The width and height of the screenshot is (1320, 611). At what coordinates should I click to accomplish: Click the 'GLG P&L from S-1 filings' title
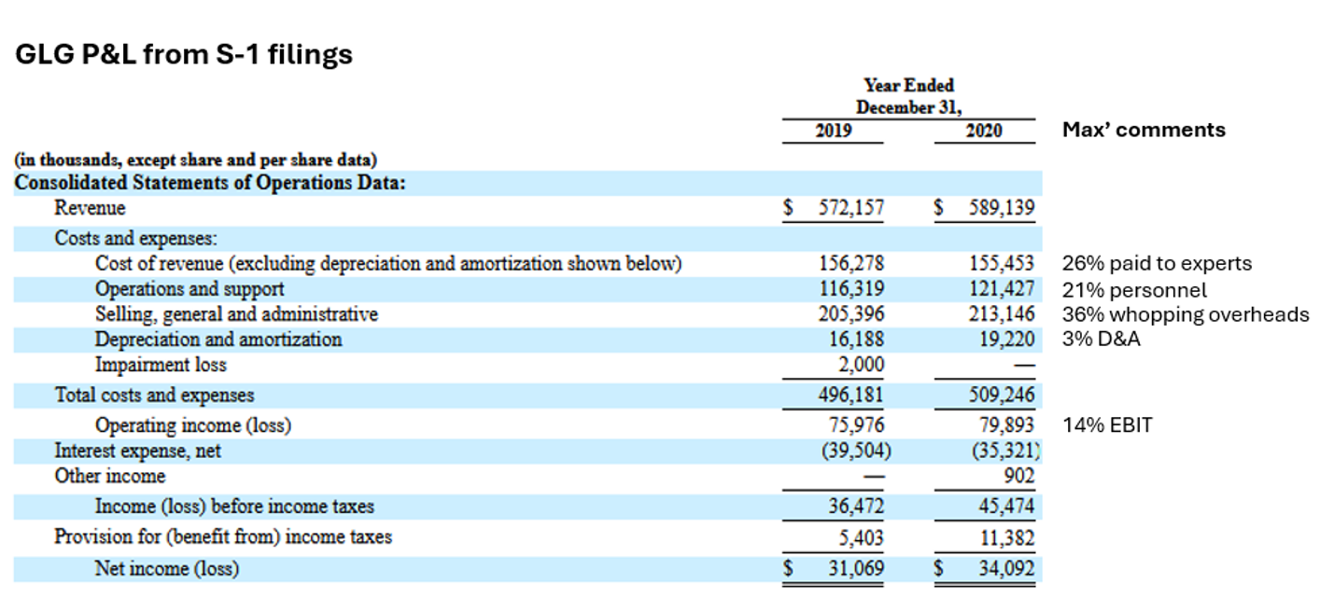coord(185,55)
